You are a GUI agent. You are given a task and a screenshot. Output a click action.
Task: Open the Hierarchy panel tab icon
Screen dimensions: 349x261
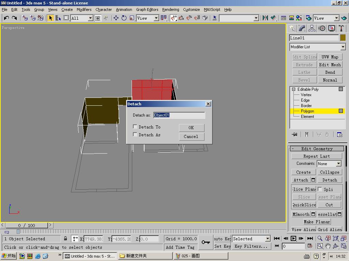point(312,29)
